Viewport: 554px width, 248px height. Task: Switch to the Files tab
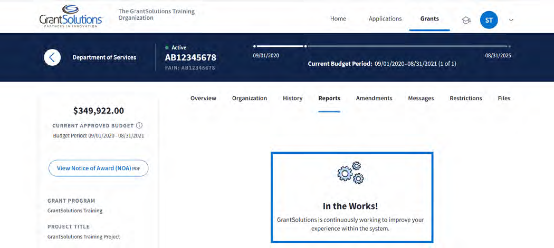tap(504, 98)
